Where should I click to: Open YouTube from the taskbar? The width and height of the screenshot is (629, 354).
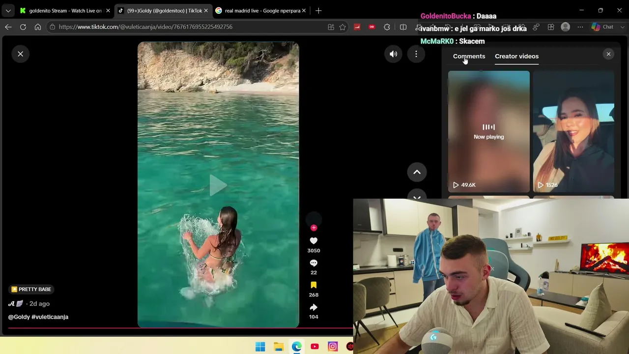pos(314,347)
